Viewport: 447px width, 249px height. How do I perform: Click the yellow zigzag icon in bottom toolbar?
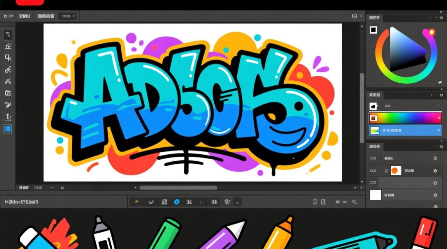coord(137,202)
